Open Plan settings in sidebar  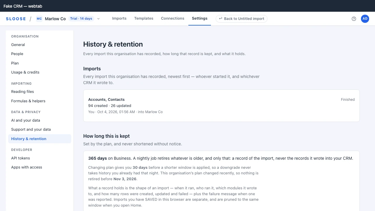point(40,63)
